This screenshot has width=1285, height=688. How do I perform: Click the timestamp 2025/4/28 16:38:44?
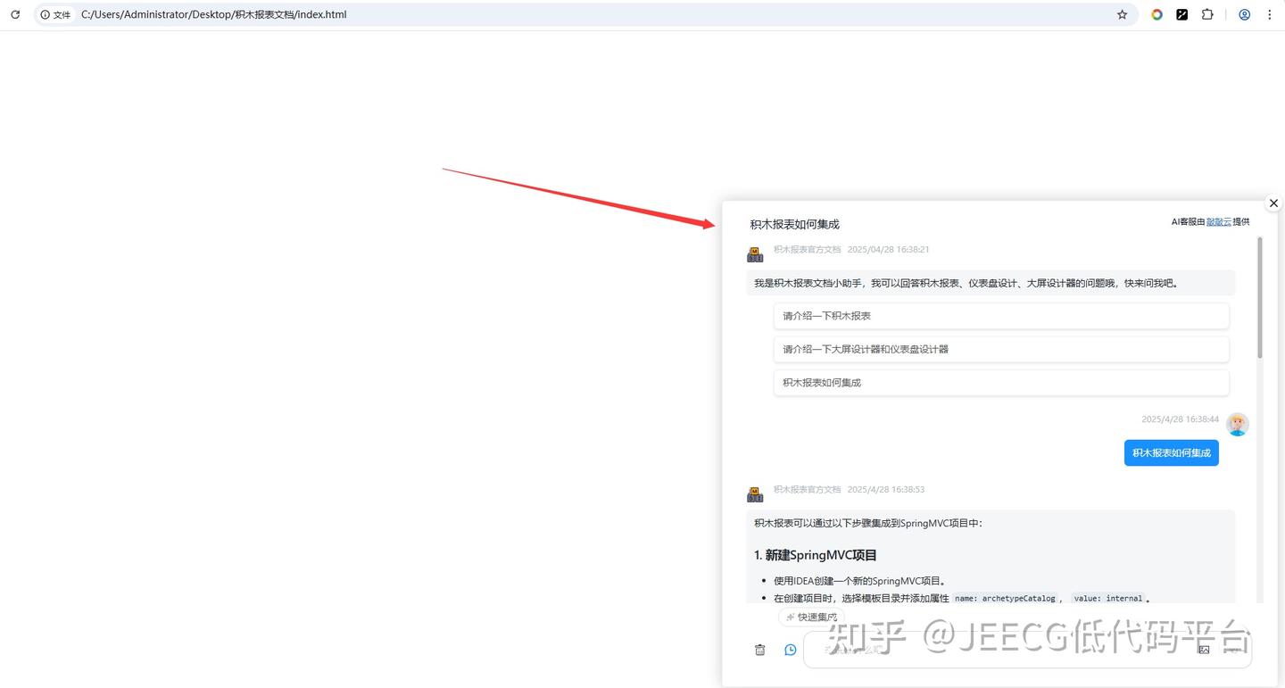tap(1180, 419)
